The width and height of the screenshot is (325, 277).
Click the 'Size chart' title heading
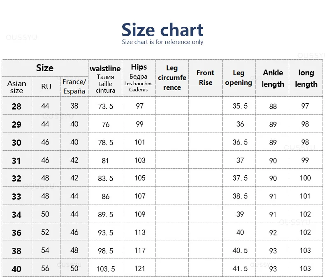162,30
